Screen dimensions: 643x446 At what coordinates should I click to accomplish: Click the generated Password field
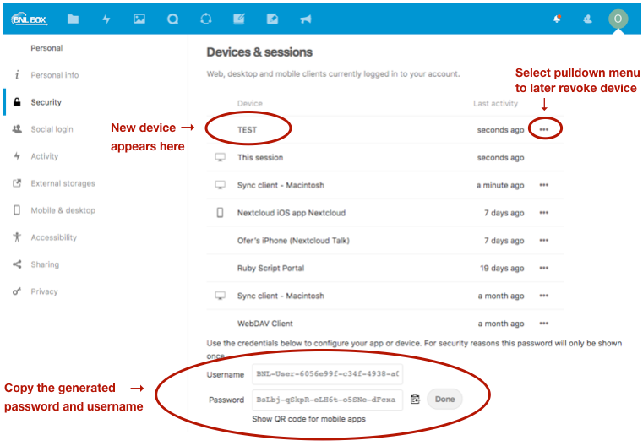click(327, 400)
